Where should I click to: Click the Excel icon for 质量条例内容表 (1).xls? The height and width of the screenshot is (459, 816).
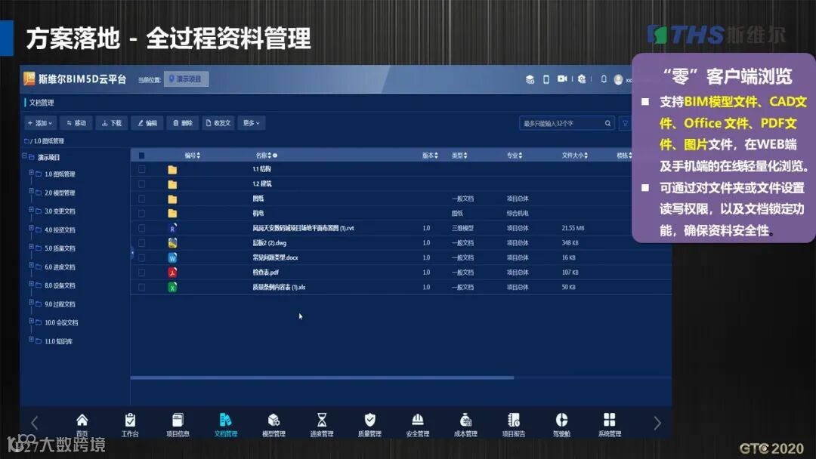pyautogui.click(x=172, y=287)
